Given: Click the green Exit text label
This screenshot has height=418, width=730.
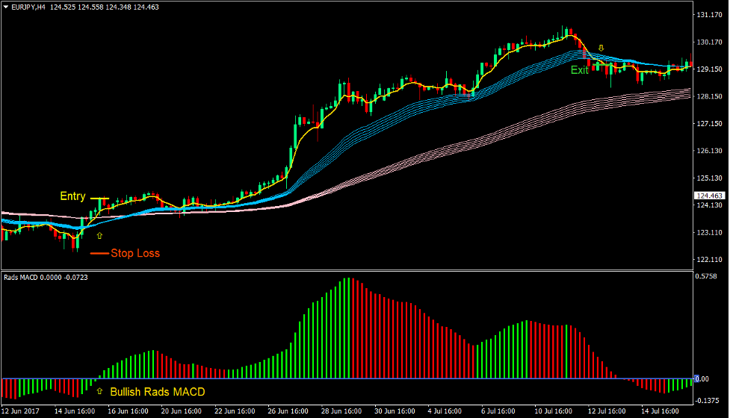Looking at the screenshot, I should click(580, 70).
